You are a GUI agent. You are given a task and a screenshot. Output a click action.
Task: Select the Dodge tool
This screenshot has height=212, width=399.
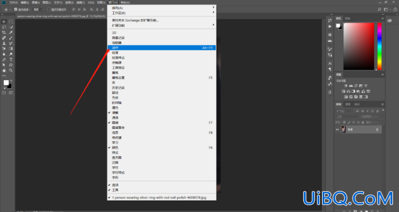click(11, 54)
